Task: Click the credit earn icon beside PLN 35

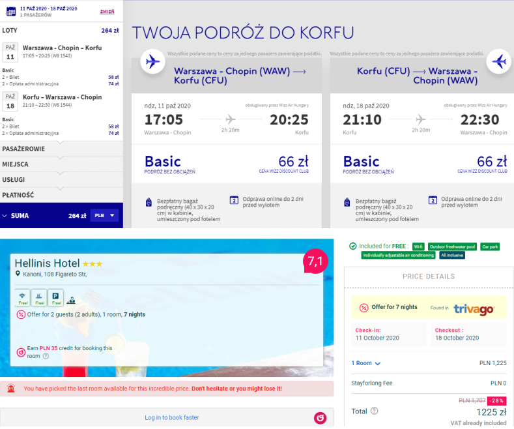Action: coord(21,352)
